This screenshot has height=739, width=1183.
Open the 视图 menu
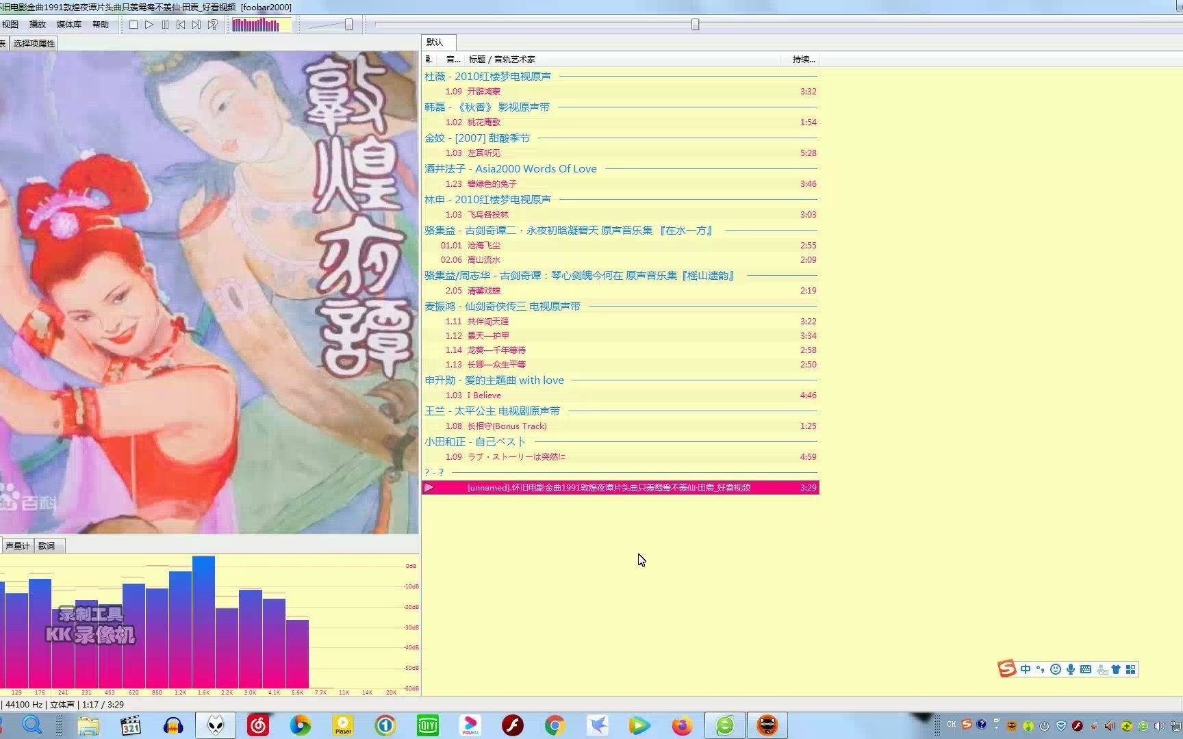[10, 25]
